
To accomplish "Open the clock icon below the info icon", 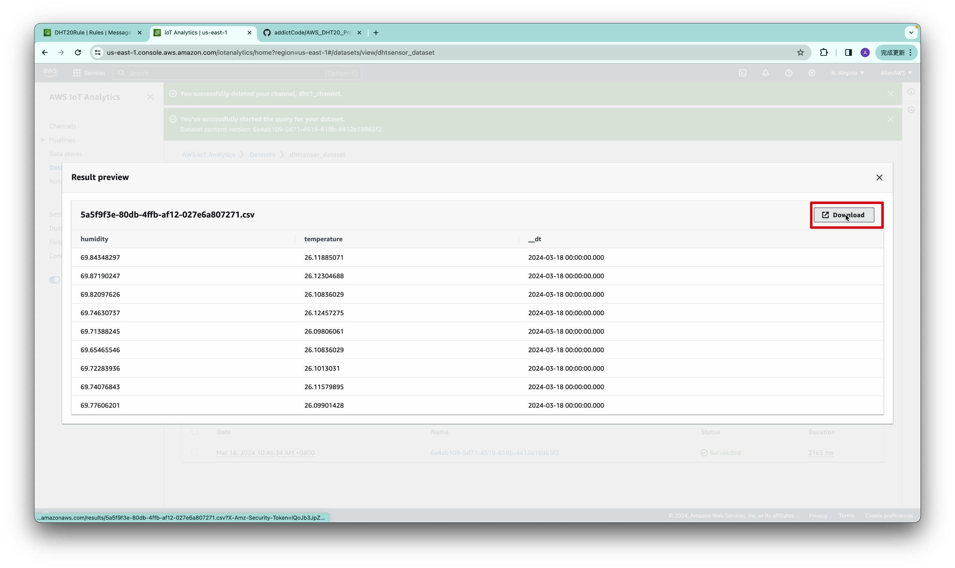I will 911,110.
